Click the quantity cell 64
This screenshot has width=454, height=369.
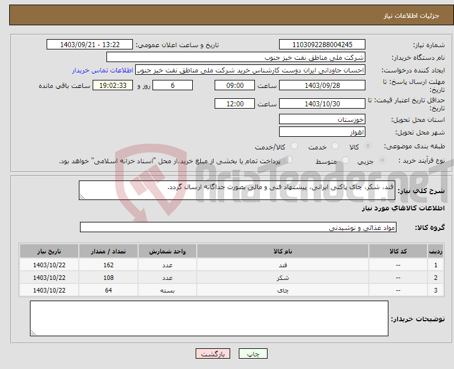(x=108, y=290)
